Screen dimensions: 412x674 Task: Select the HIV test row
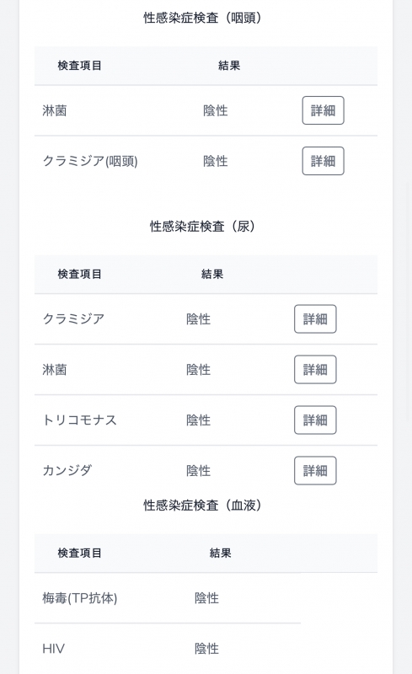tap(168, 649)
